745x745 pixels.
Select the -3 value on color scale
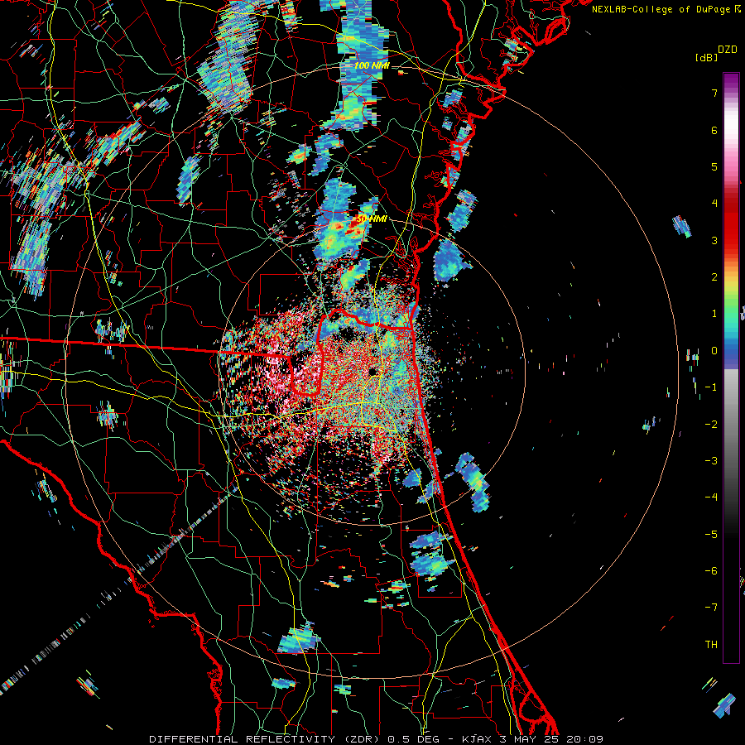pos(711,461)
